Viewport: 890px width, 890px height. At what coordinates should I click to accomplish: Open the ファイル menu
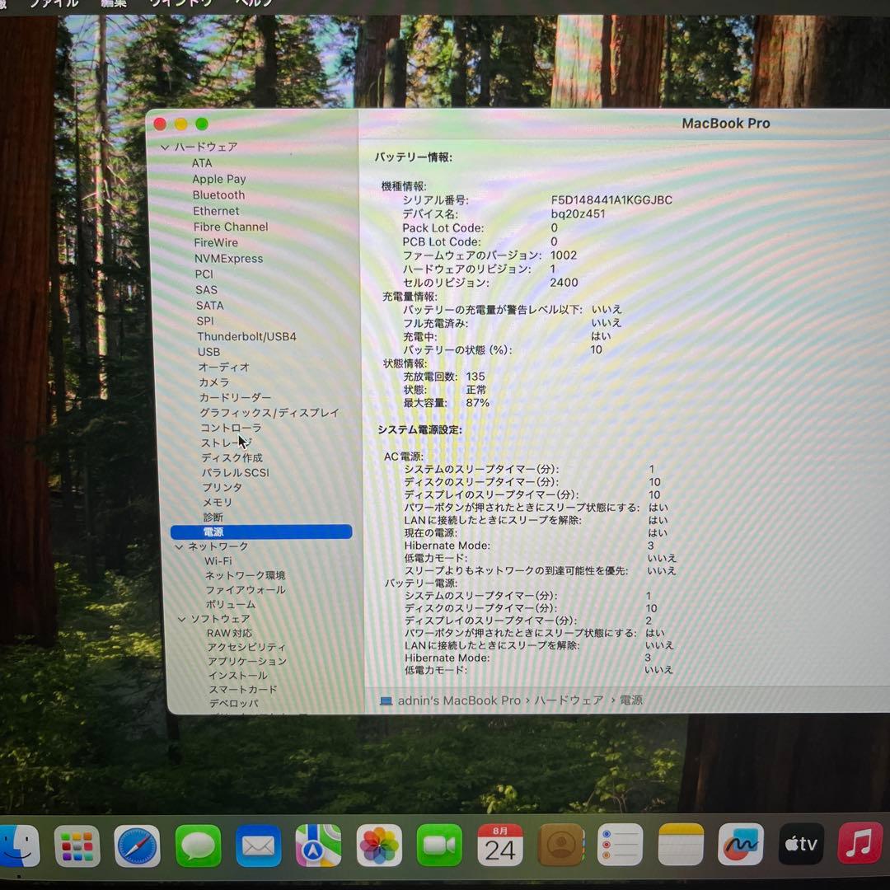53,3
